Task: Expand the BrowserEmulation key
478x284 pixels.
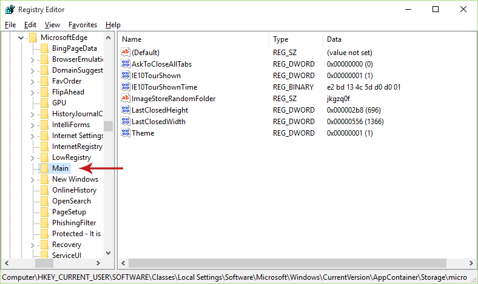Action: click(32, 60)
